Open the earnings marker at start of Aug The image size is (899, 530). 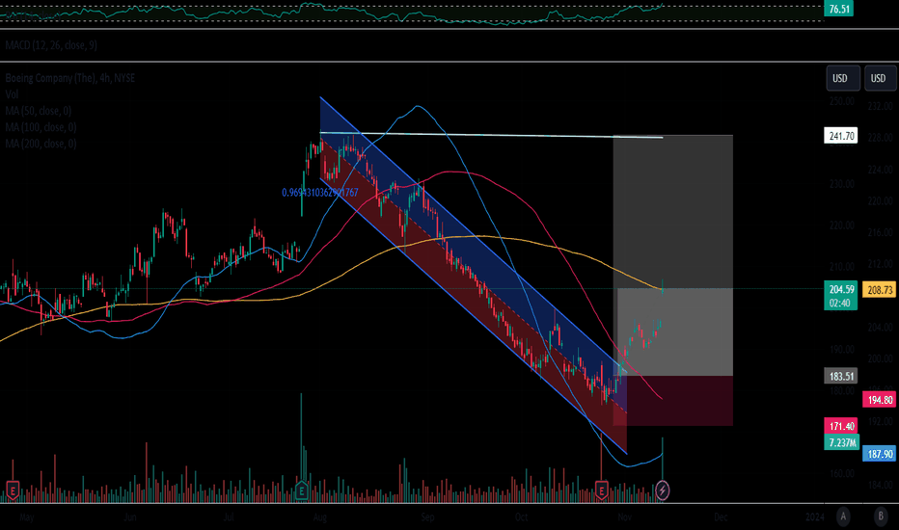click(x=302, y=490)
